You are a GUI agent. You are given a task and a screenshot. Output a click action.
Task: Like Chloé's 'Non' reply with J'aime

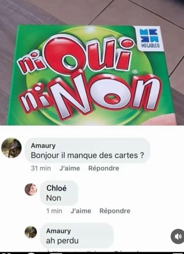81,211
